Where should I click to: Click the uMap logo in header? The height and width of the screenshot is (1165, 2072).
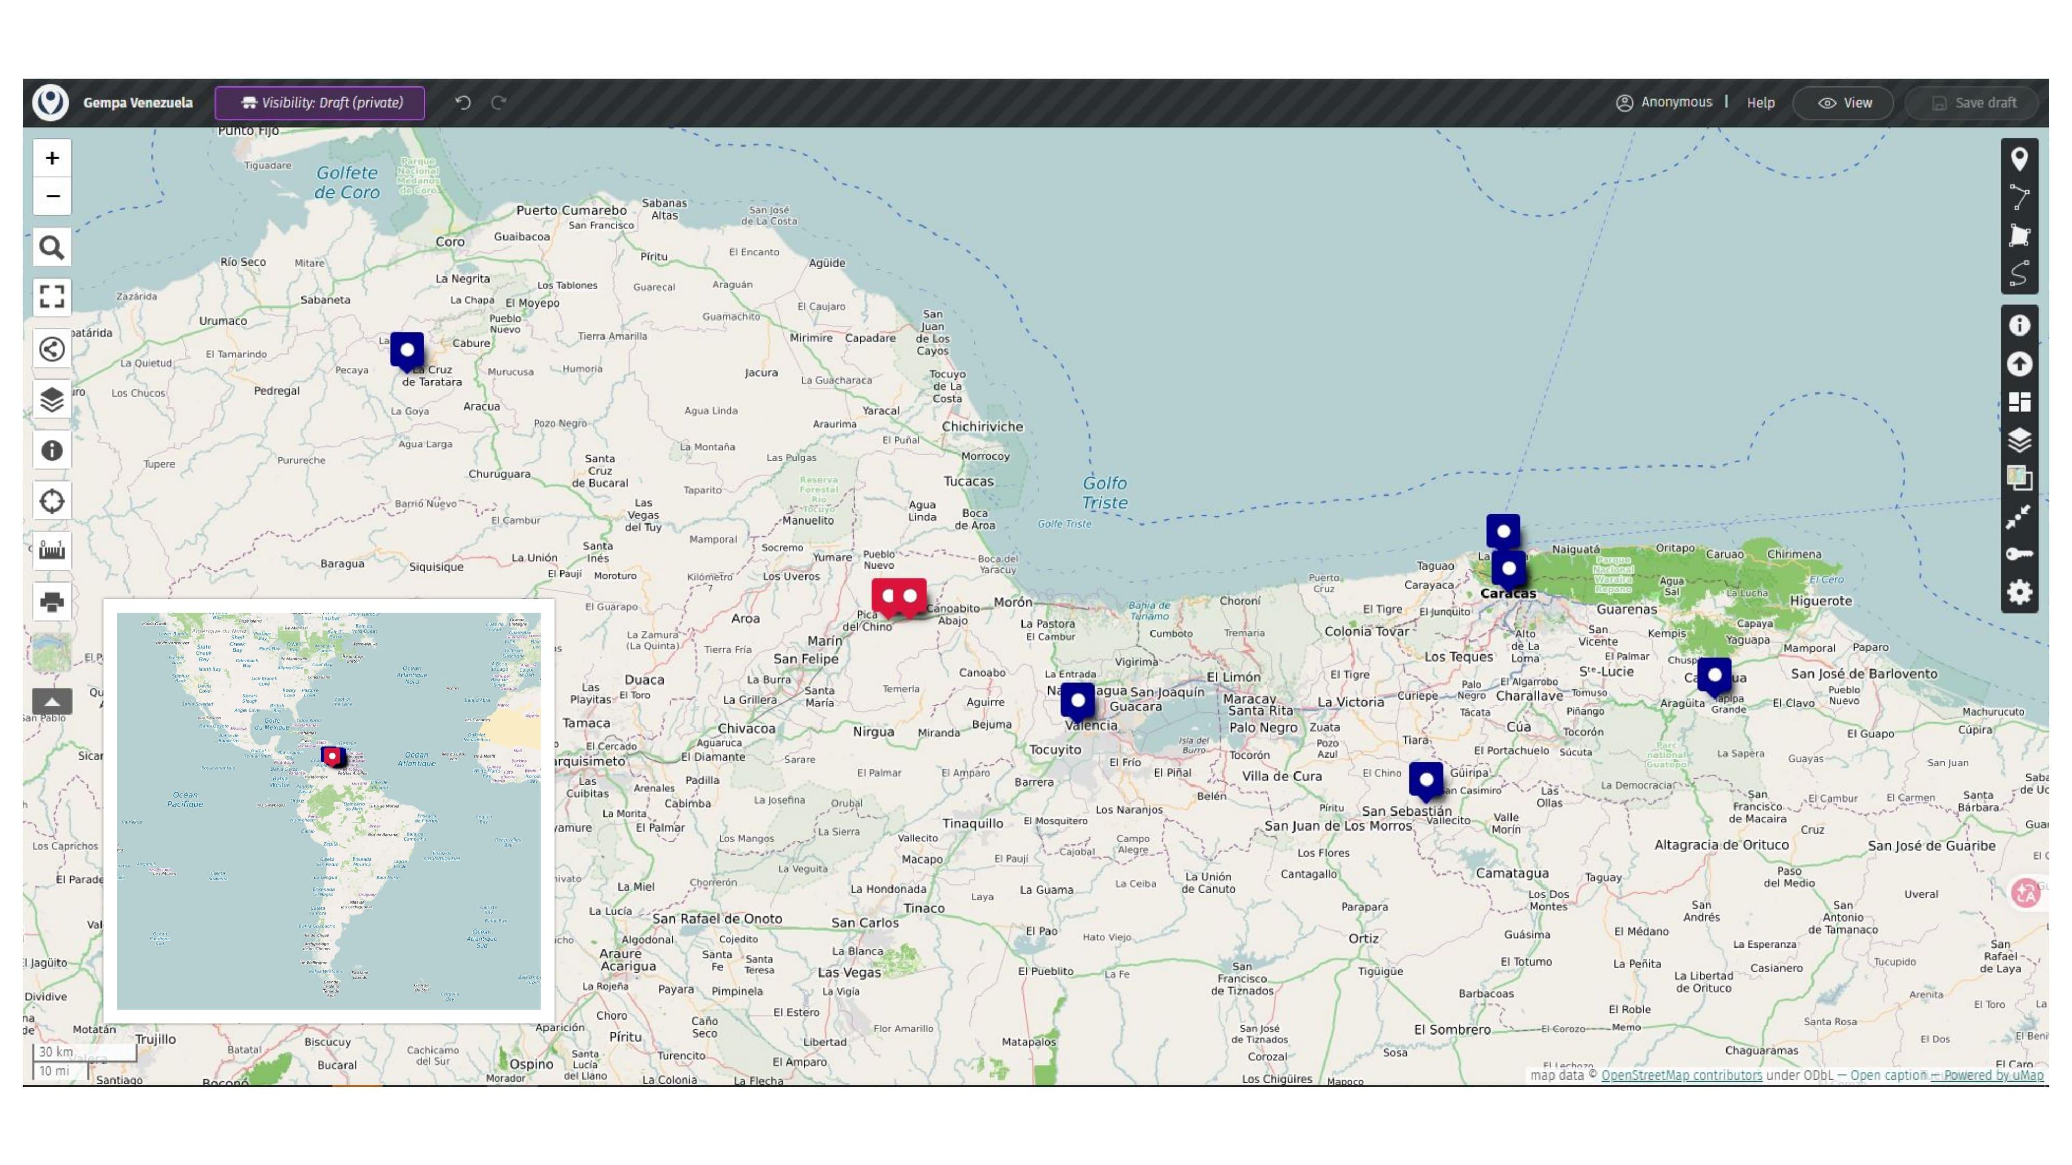[51, 102]
